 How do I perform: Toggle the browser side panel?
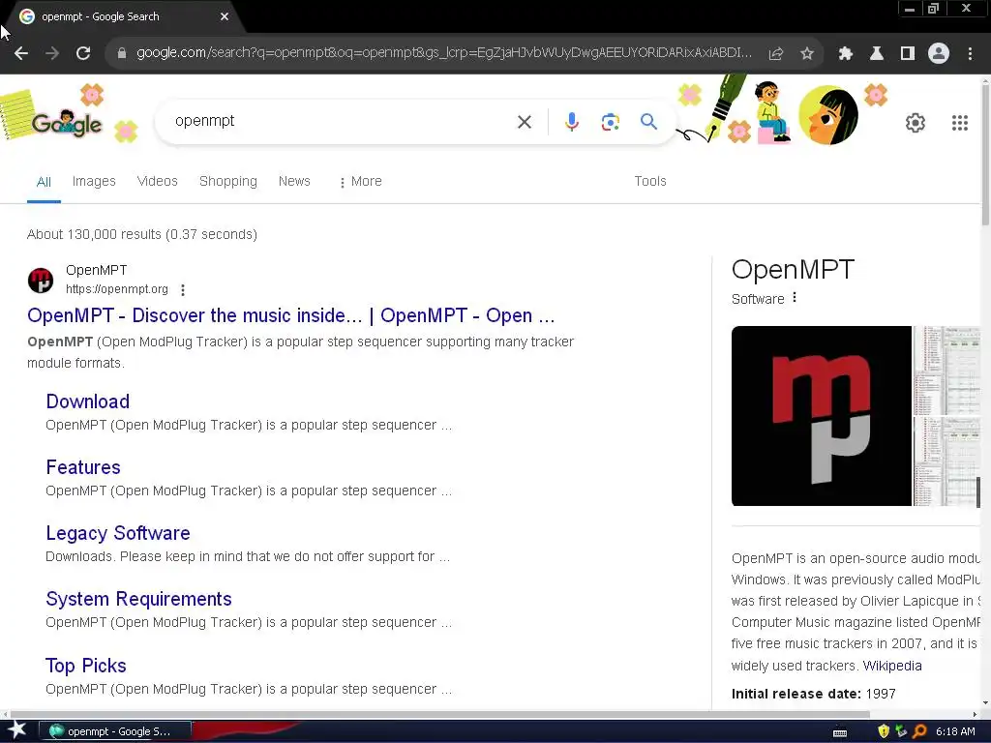point(908,54)
